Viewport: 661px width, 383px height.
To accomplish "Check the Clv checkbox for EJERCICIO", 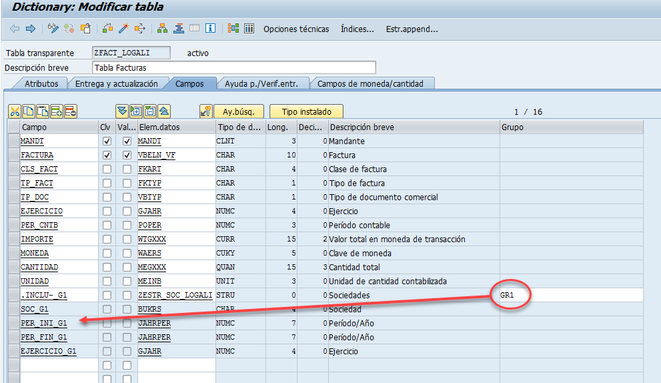I will click(107, 211).
